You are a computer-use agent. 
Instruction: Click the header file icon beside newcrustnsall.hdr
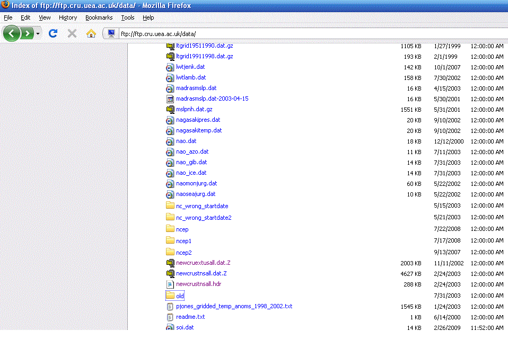point(170,284)
